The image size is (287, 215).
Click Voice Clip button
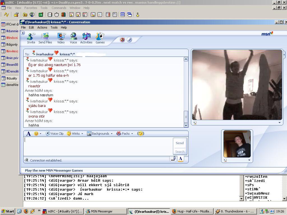[x=55, y=134]
